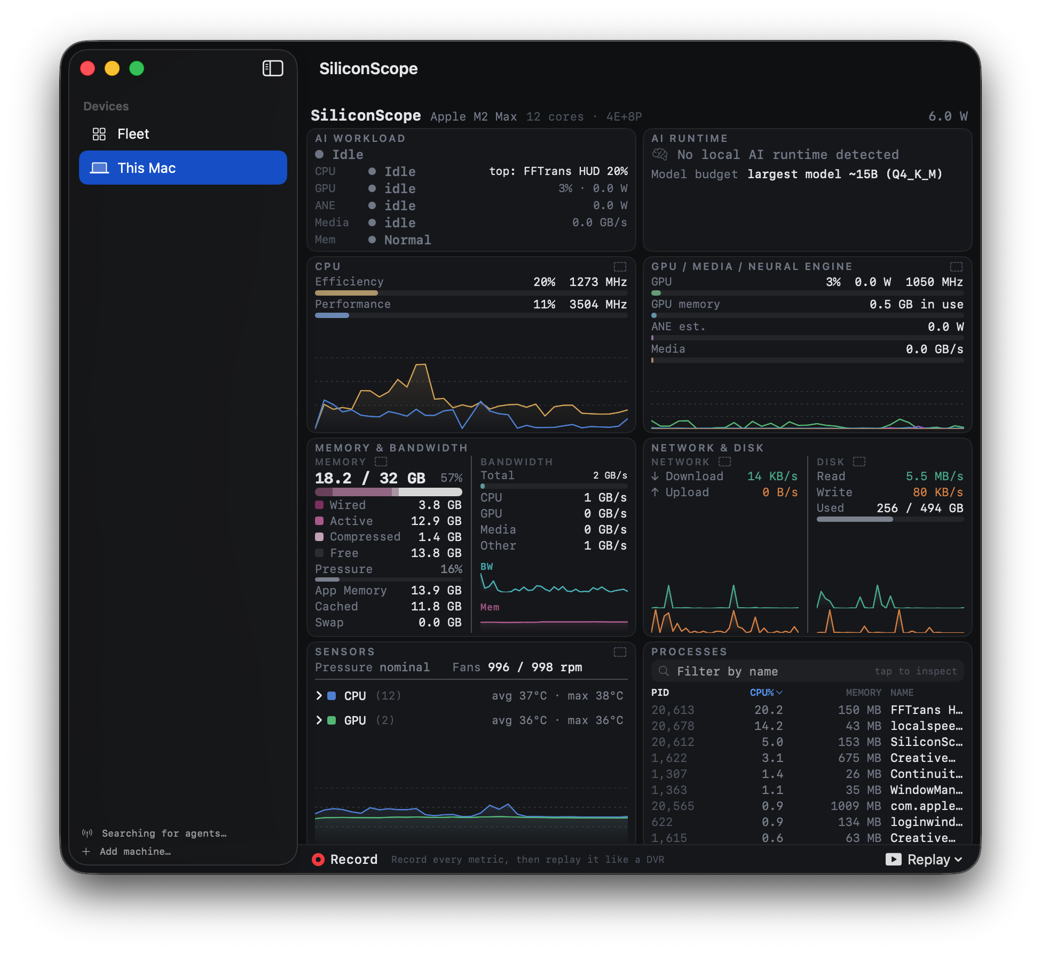Click the 6.0 W total power reading
Screen dimensions: 1041x953
point(948,116)
